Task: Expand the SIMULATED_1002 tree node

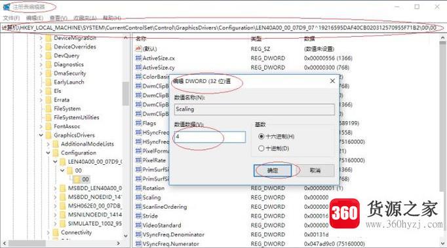Action: pyautogui.click(x=55, y=224)
